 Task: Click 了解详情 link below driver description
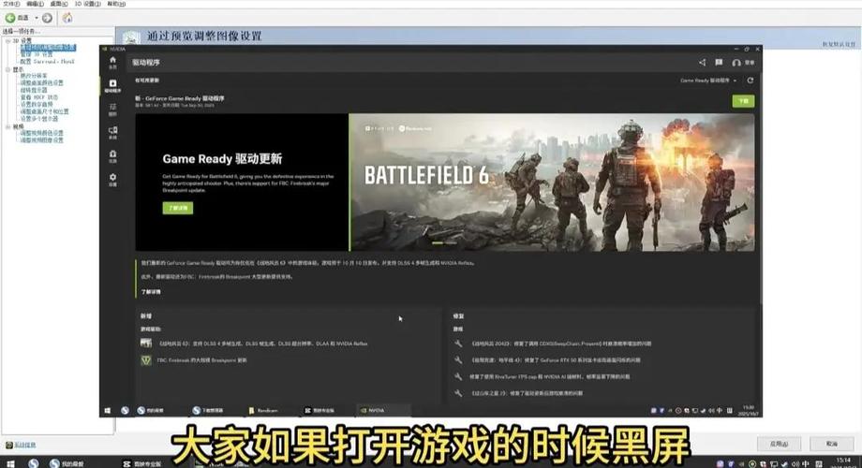tap(151, 292)
